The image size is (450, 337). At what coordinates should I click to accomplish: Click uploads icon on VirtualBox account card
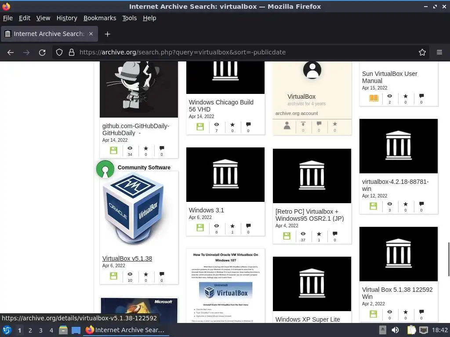point(303,124)
